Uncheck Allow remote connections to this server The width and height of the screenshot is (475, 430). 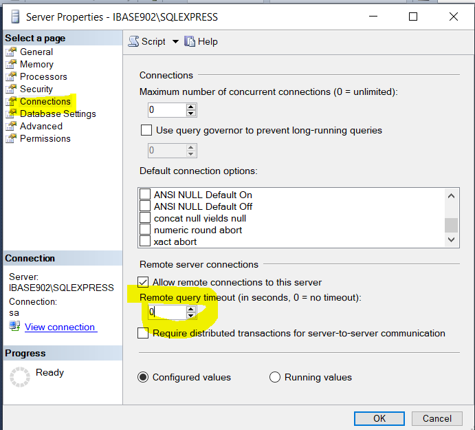pos(143,282)
